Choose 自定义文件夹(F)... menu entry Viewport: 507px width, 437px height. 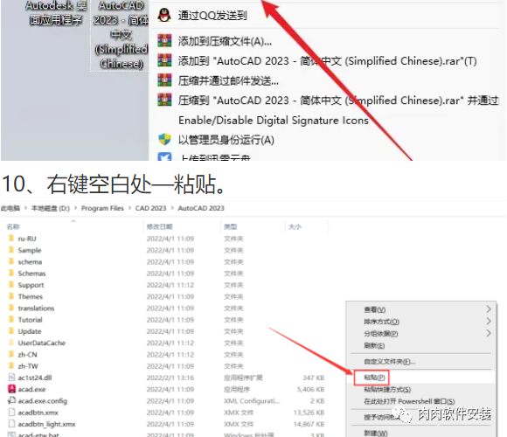pos(390,361)
